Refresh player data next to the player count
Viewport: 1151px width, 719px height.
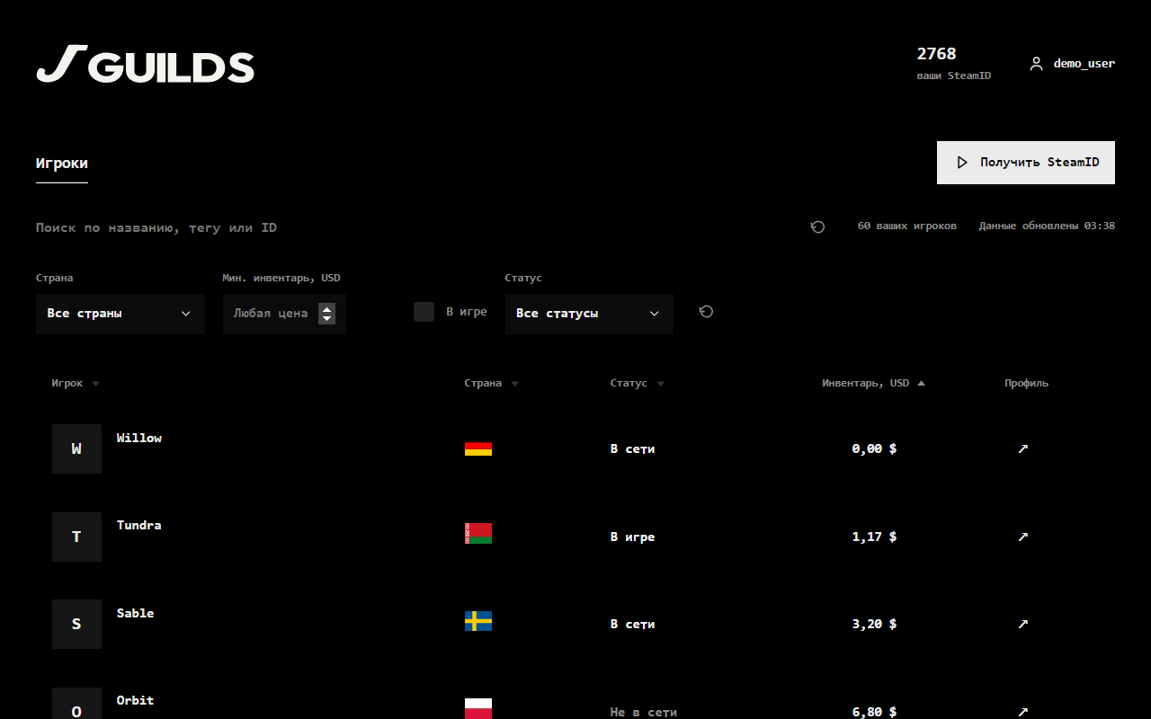pyautogui.click(x=817, y=226)
